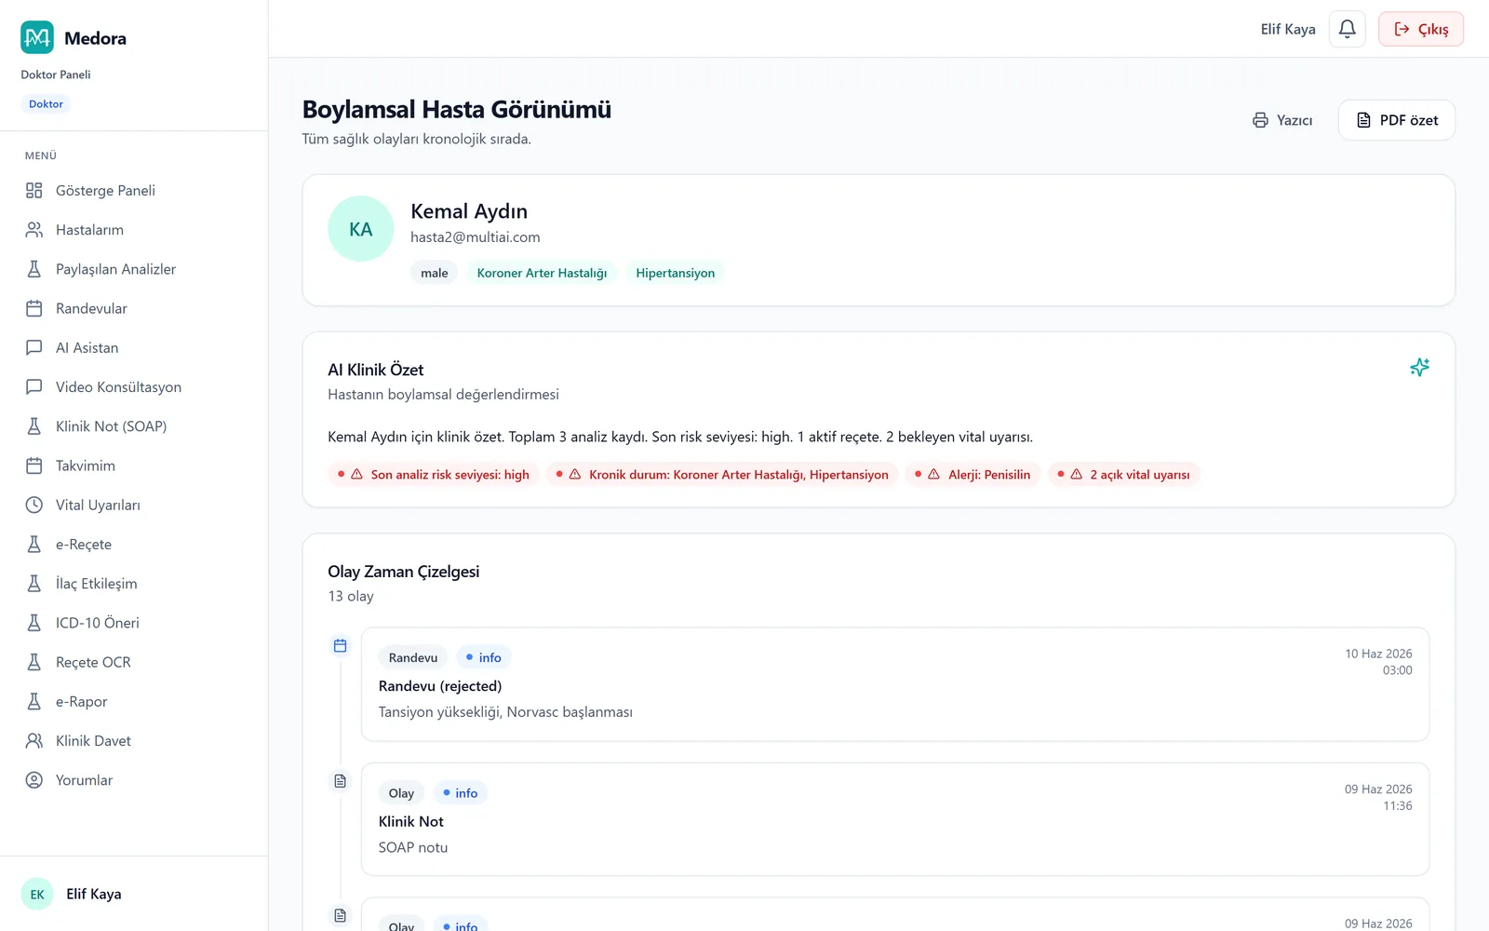
Task: Click the Klinik Not (SOAP) flask icon
Action: pos(34,426)
